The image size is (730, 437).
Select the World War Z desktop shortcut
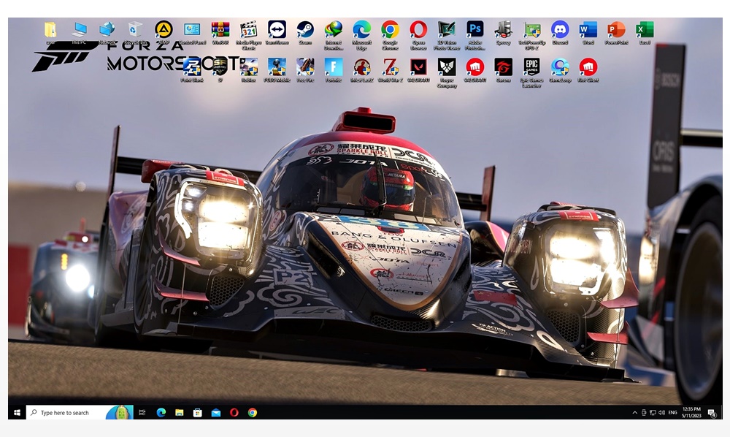tap(390, 68)
